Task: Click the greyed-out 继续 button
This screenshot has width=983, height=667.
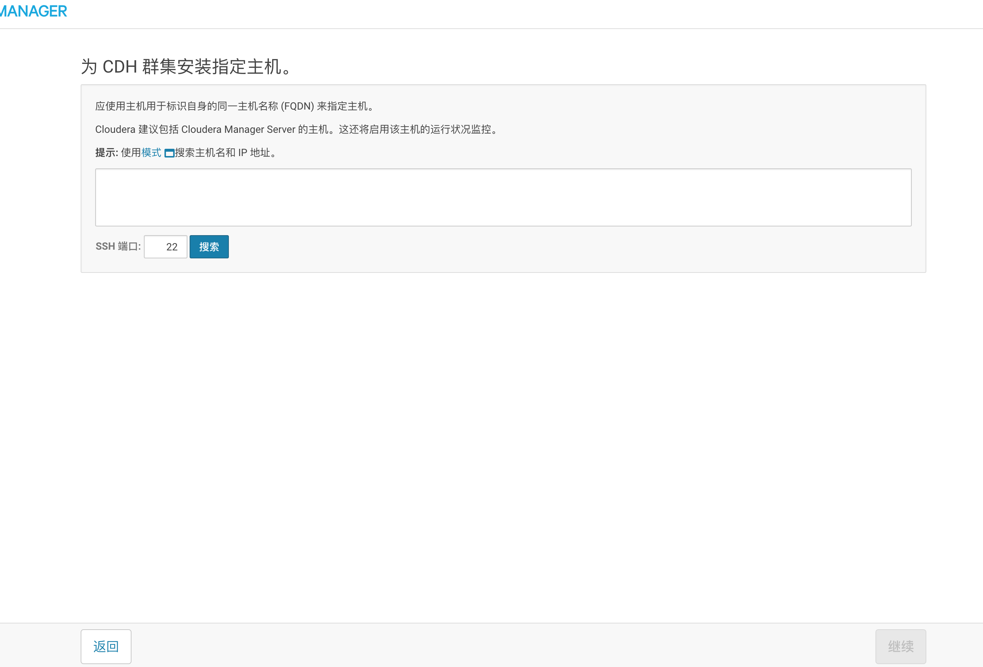Action: (x=901, y=646)
